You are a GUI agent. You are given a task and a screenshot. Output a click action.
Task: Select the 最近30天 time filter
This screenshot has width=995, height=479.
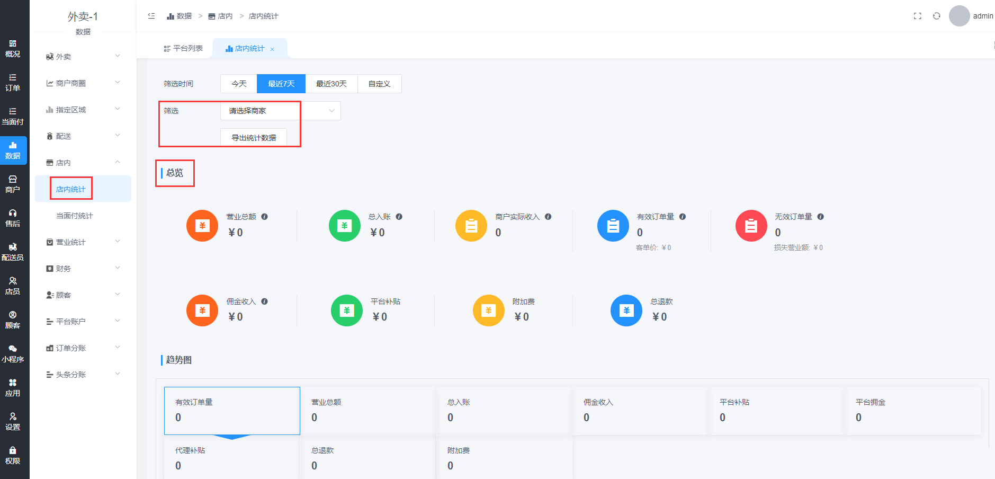pos(331,84)
